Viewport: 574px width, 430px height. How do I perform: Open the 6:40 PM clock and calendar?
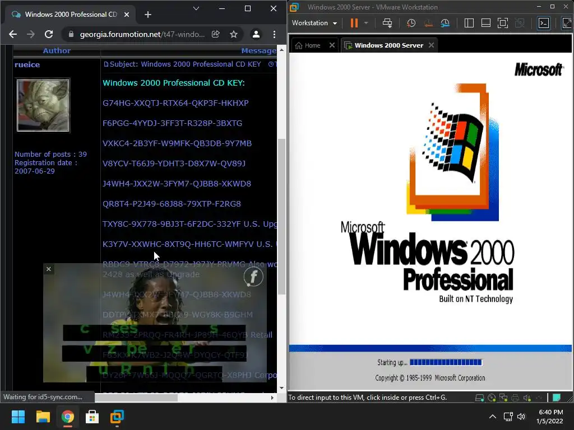pos(550,417)
